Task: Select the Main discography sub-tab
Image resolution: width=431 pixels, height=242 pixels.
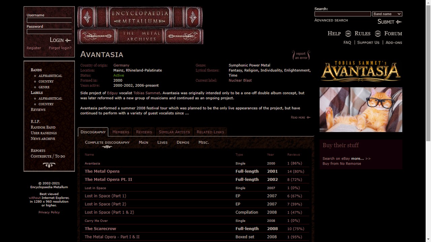Action: pos(143,142)
